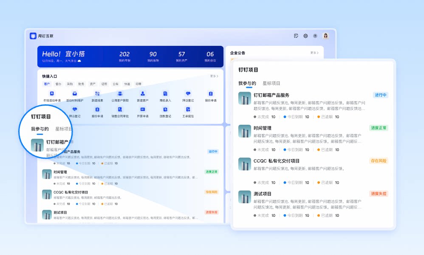
Task: Open the 商机录入 shortcut icon
Action: [x=165, y=94]
